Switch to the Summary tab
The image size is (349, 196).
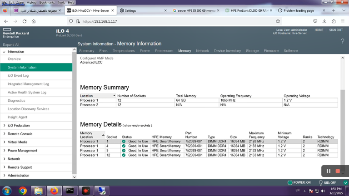point(87,51)
